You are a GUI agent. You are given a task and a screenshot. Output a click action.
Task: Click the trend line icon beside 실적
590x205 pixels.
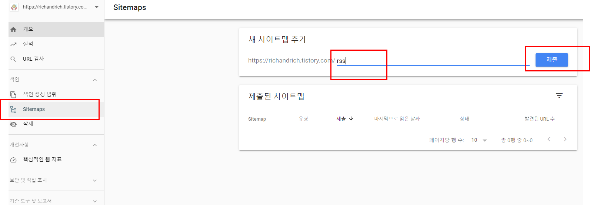13,44
